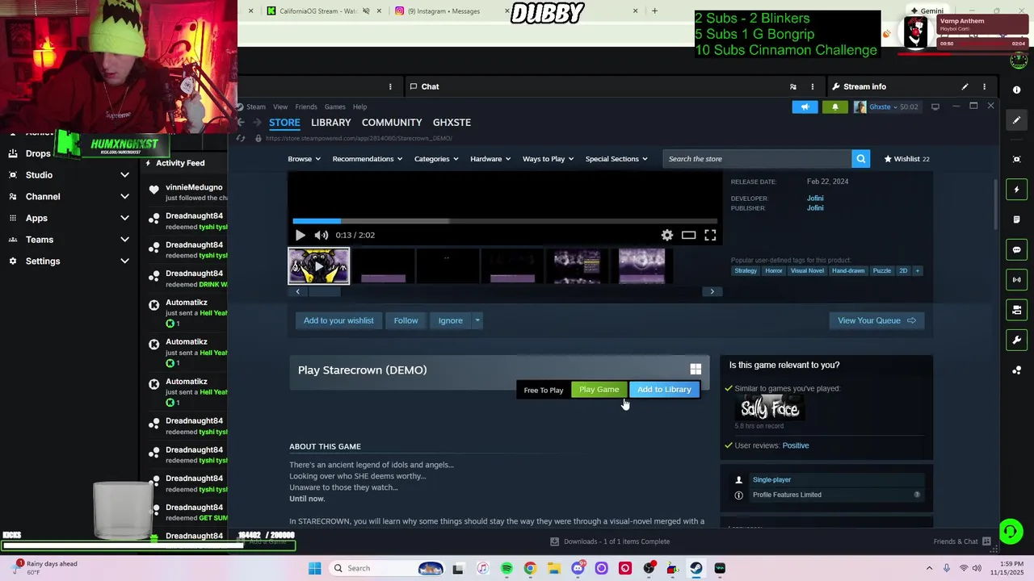Image resolution: width=1034 pixels, height=581 pixels.
Task: Toggle theater mode on video player
Action: [688, 235]
